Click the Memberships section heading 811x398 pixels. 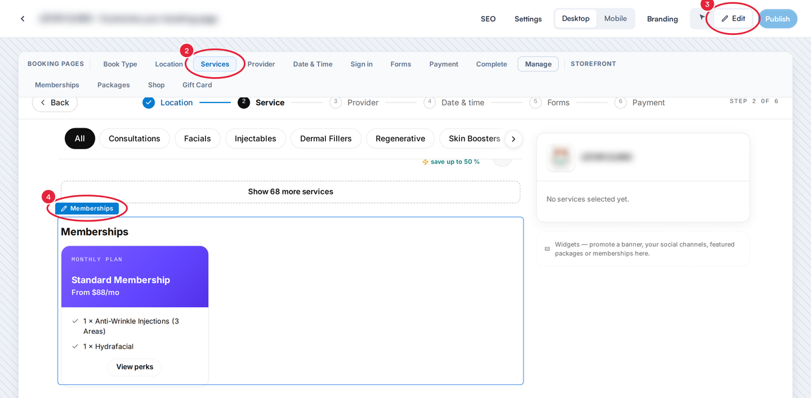point(95,232)
